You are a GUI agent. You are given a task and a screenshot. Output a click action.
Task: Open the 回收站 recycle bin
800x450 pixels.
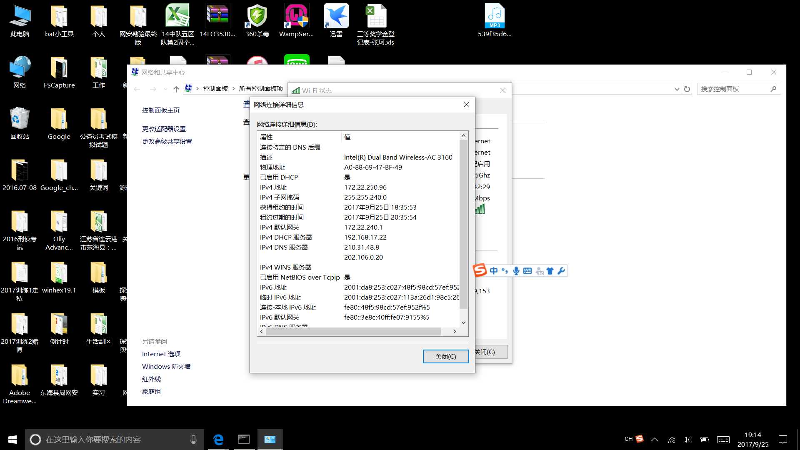(x=20, y=123)
